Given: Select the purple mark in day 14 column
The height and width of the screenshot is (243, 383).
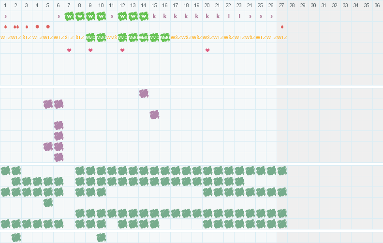Looking at the screenshot, I should click(x=144, y=93).
